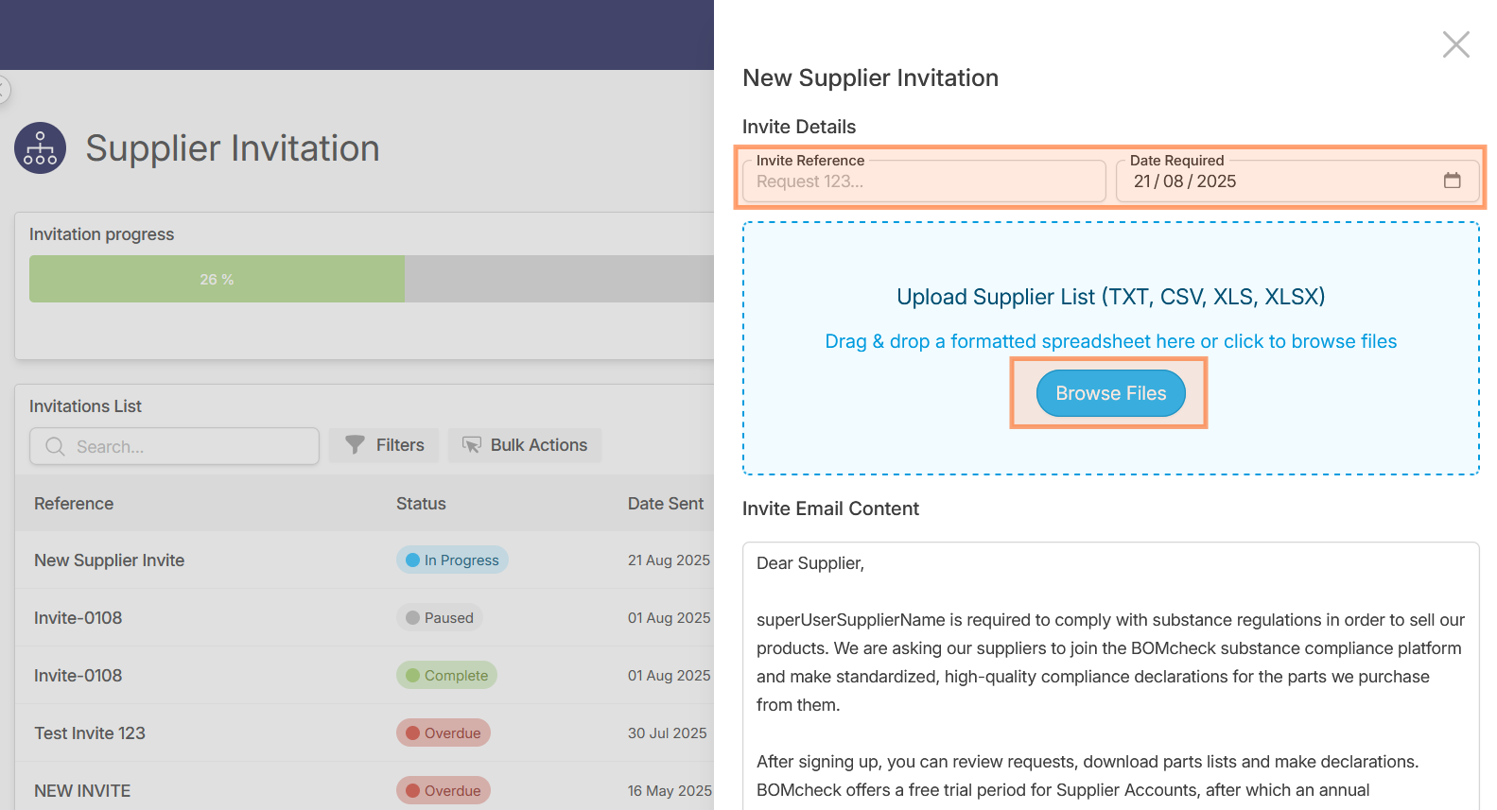Viewport: 1497px width, 810px height.
Task: Select the Test Invite 123 entry
Action: coord(90,733)
